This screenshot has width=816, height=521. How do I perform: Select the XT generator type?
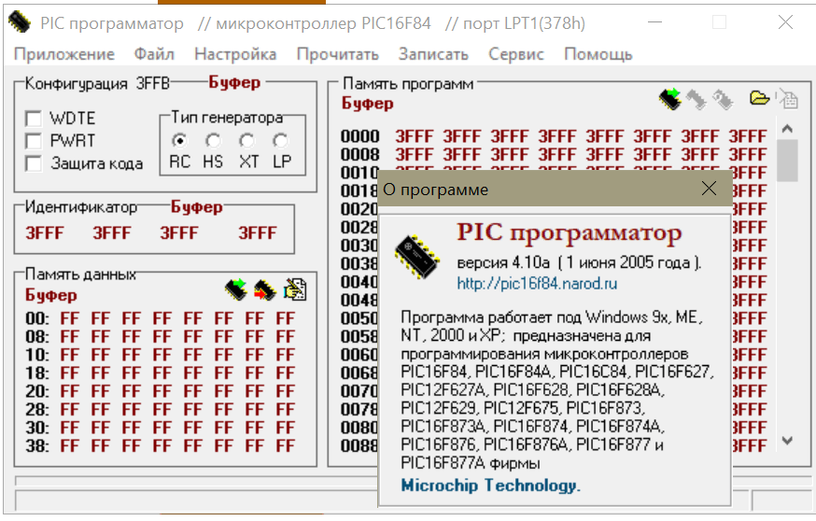coord(246,141)
